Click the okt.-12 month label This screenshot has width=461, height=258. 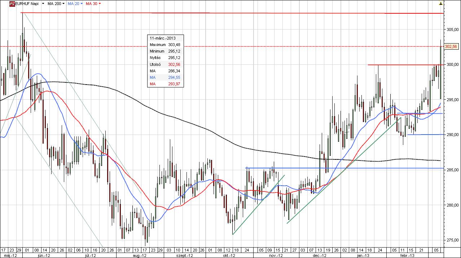point(229,255)
